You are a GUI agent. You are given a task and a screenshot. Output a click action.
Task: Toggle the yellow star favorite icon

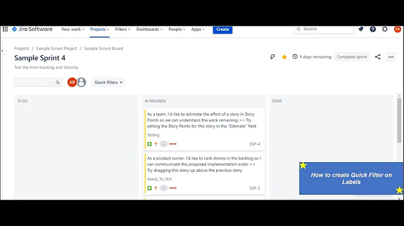[284, 57]
